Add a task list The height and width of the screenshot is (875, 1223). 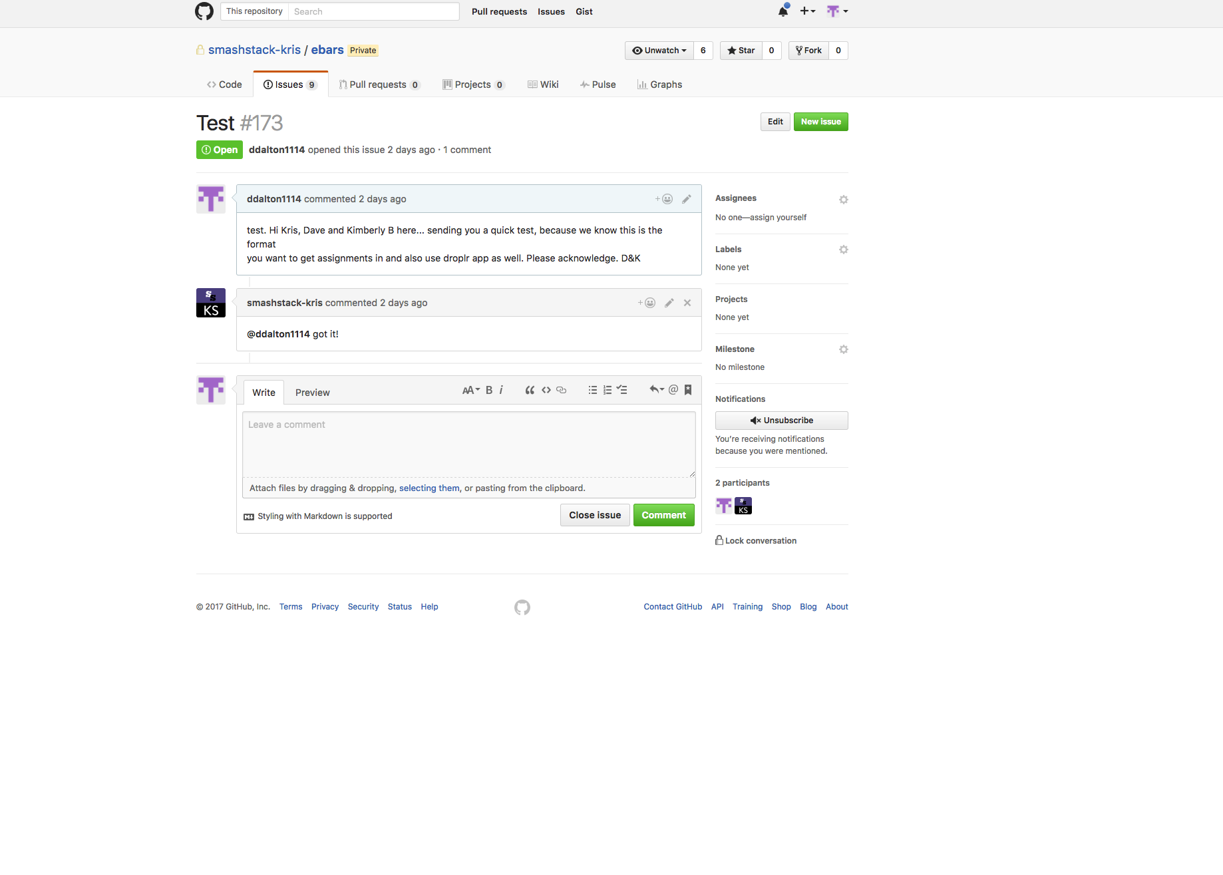click(x=622, y=390)
